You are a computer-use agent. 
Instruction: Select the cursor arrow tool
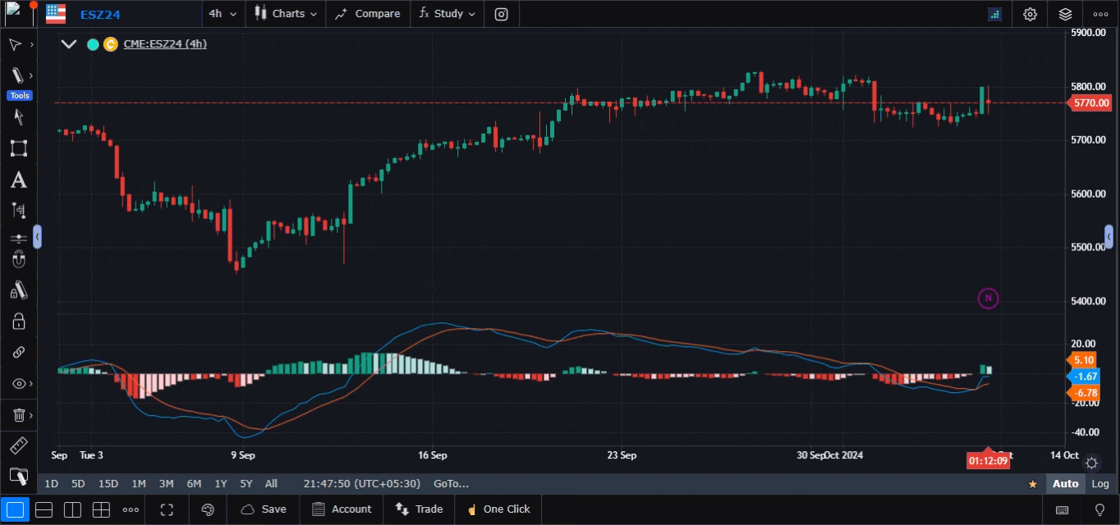click(x=15, y=44)
